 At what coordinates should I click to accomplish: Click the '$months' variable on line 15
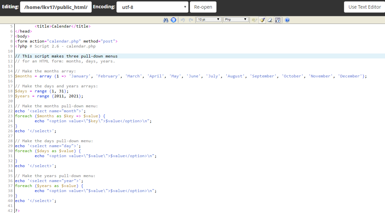pyautogui.click(x=24, y=76)
